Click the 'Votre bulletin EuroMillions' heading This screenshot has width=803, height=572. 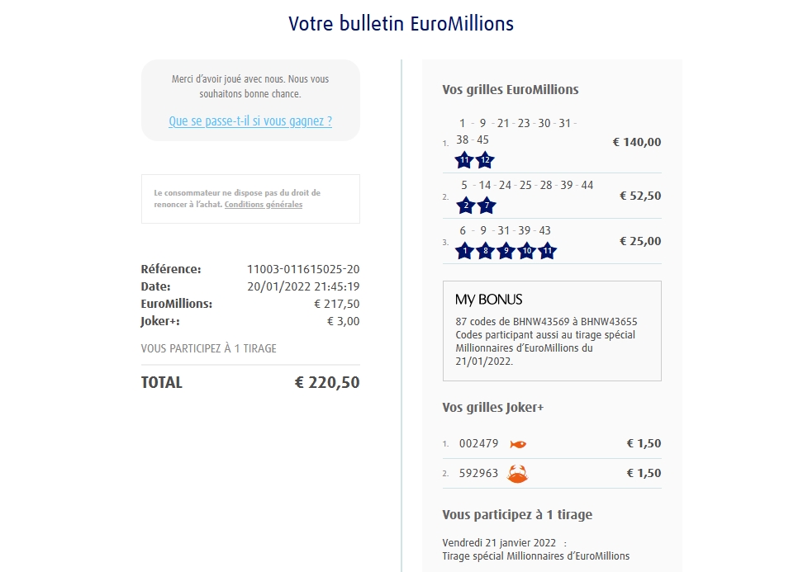[x=401, y=24]
